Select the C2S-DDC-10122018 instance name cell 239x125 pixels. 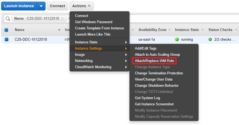click(31, 39)
